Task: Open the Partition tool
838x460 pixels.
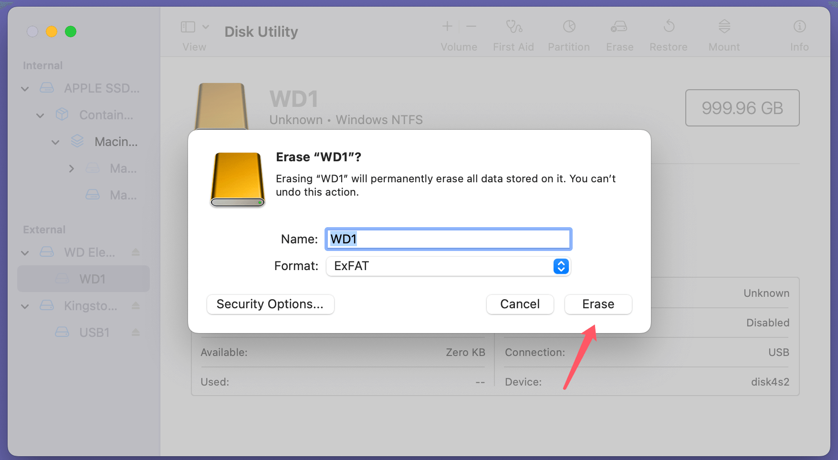Action: 568,33
